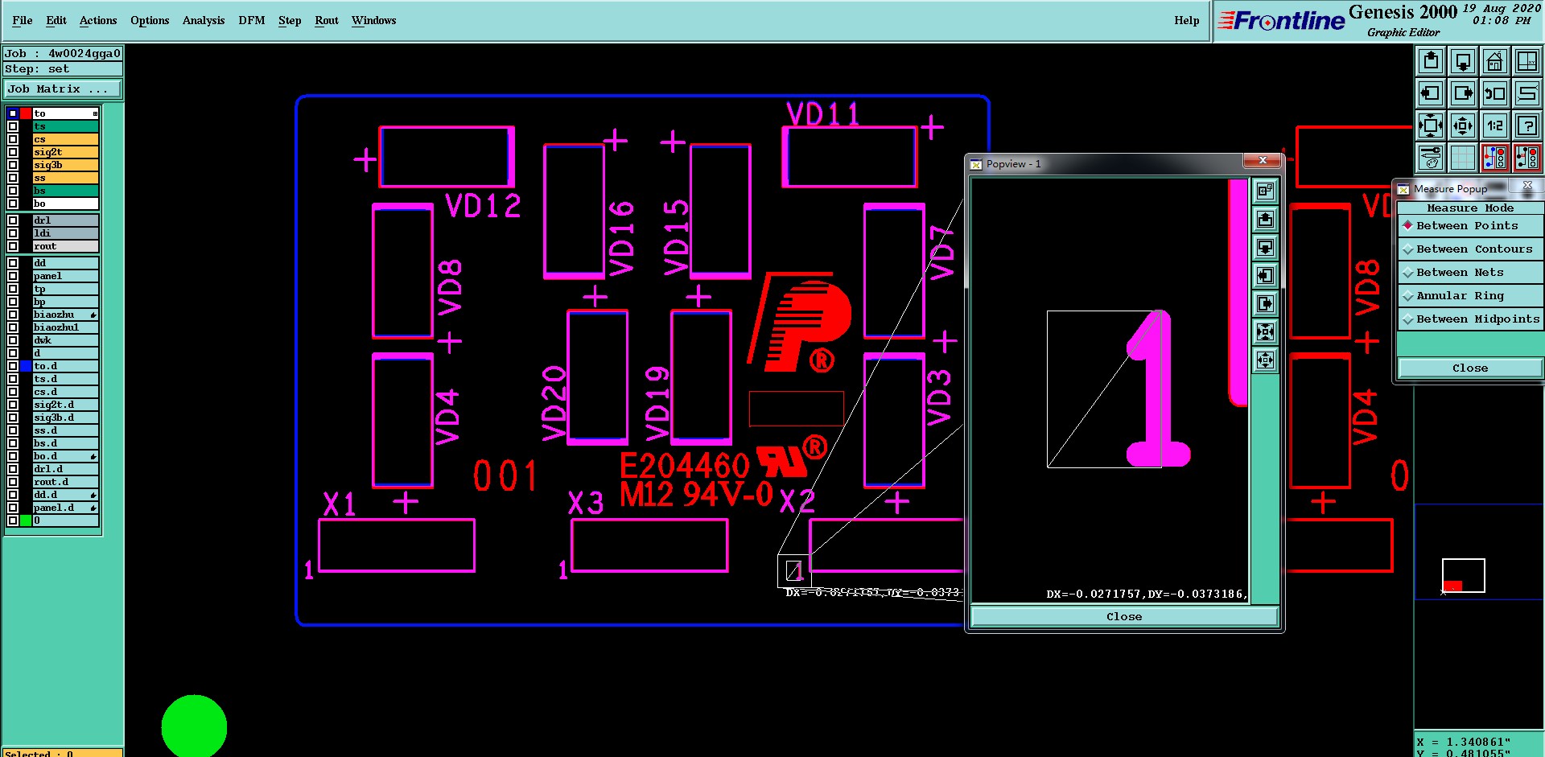
Task: Select layer name biaozhu1 in the layer list
Action: point(65,327)
